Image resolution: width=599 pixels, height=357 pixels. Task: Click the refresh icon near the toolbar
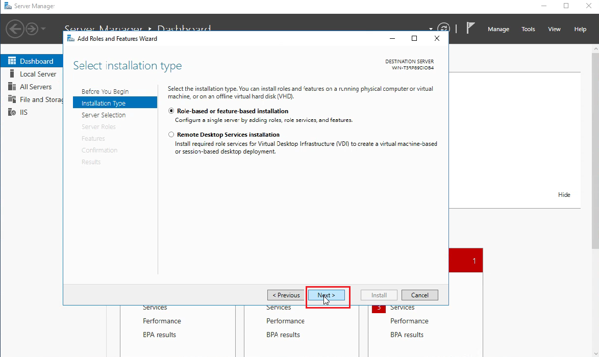pos(443,29)
